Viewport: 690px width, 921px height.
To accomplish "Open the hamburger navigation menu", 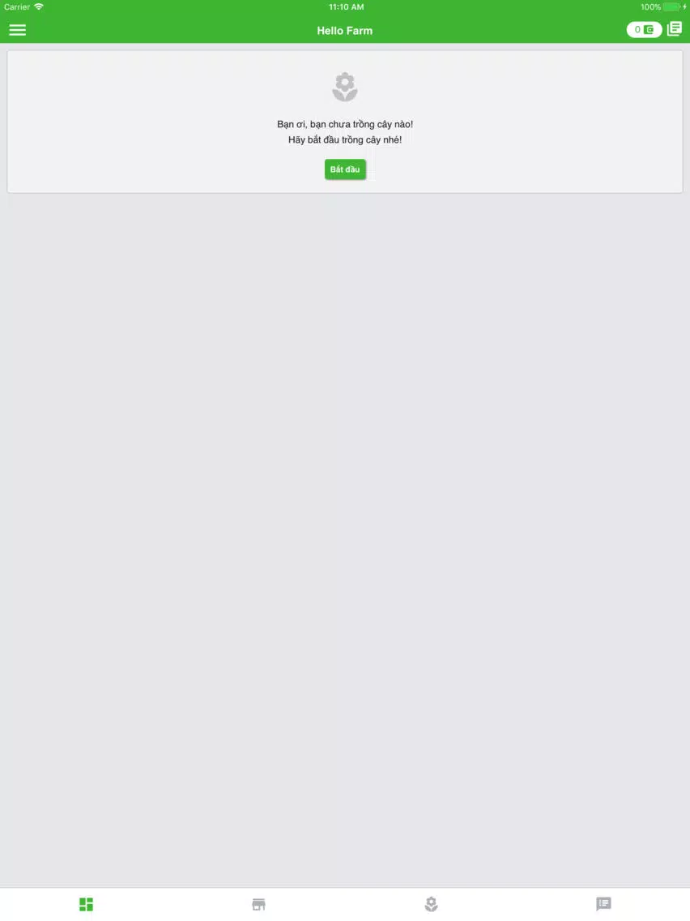I will click(18, 30).
